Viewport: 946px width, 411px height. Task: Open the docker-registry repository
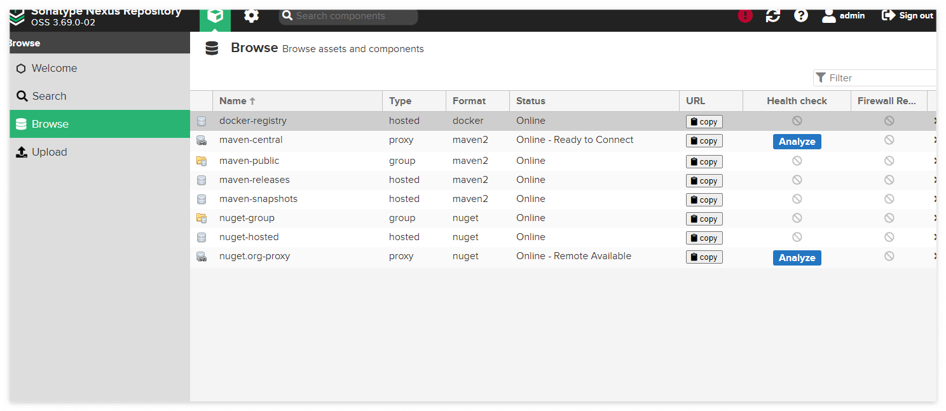[x=253, y=121]
